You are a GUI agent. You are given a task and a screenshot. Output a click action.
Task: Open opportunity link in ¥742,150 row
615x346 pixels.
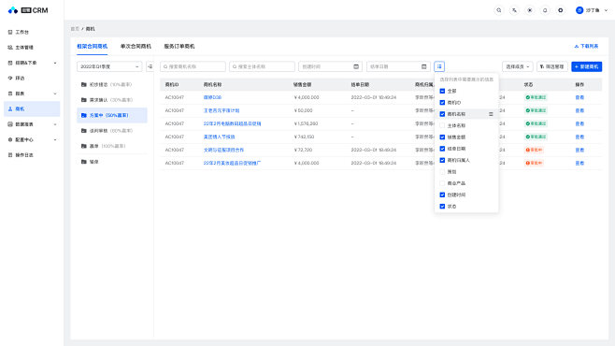[219, 137]
